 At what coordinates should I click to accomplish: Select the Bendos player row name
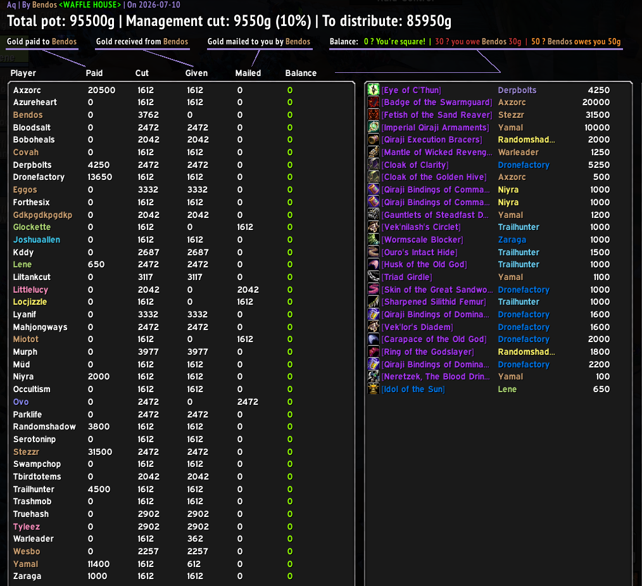tap(28, 115)
